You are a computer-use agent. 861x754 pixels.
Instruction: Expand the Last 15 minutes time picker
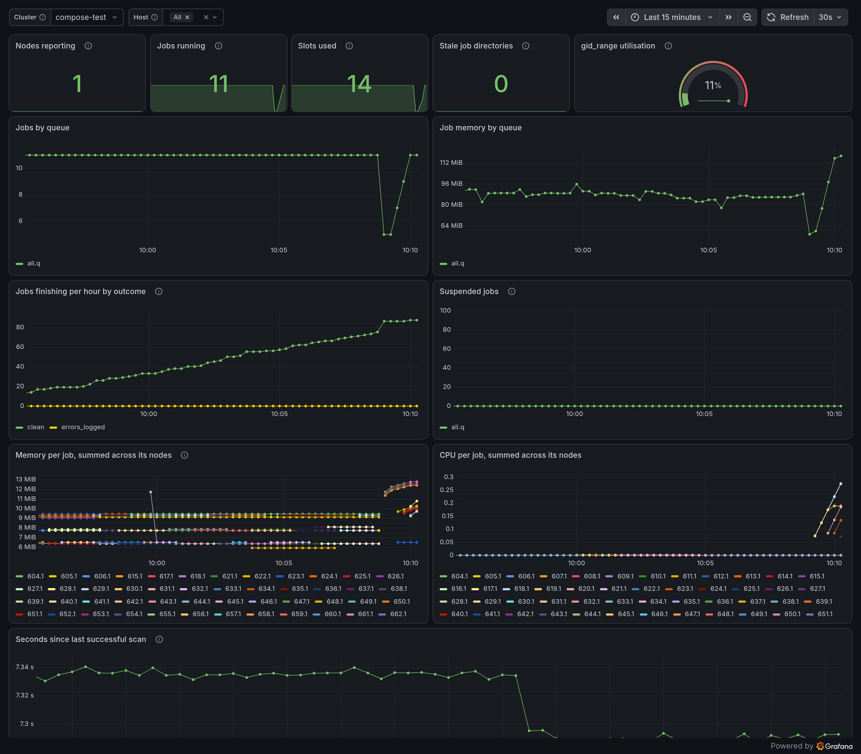point(672,17)
